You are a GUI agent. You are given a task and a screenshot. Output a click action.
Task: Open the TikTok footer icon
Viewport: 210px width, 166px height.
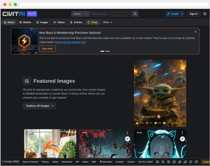(180, 162)
